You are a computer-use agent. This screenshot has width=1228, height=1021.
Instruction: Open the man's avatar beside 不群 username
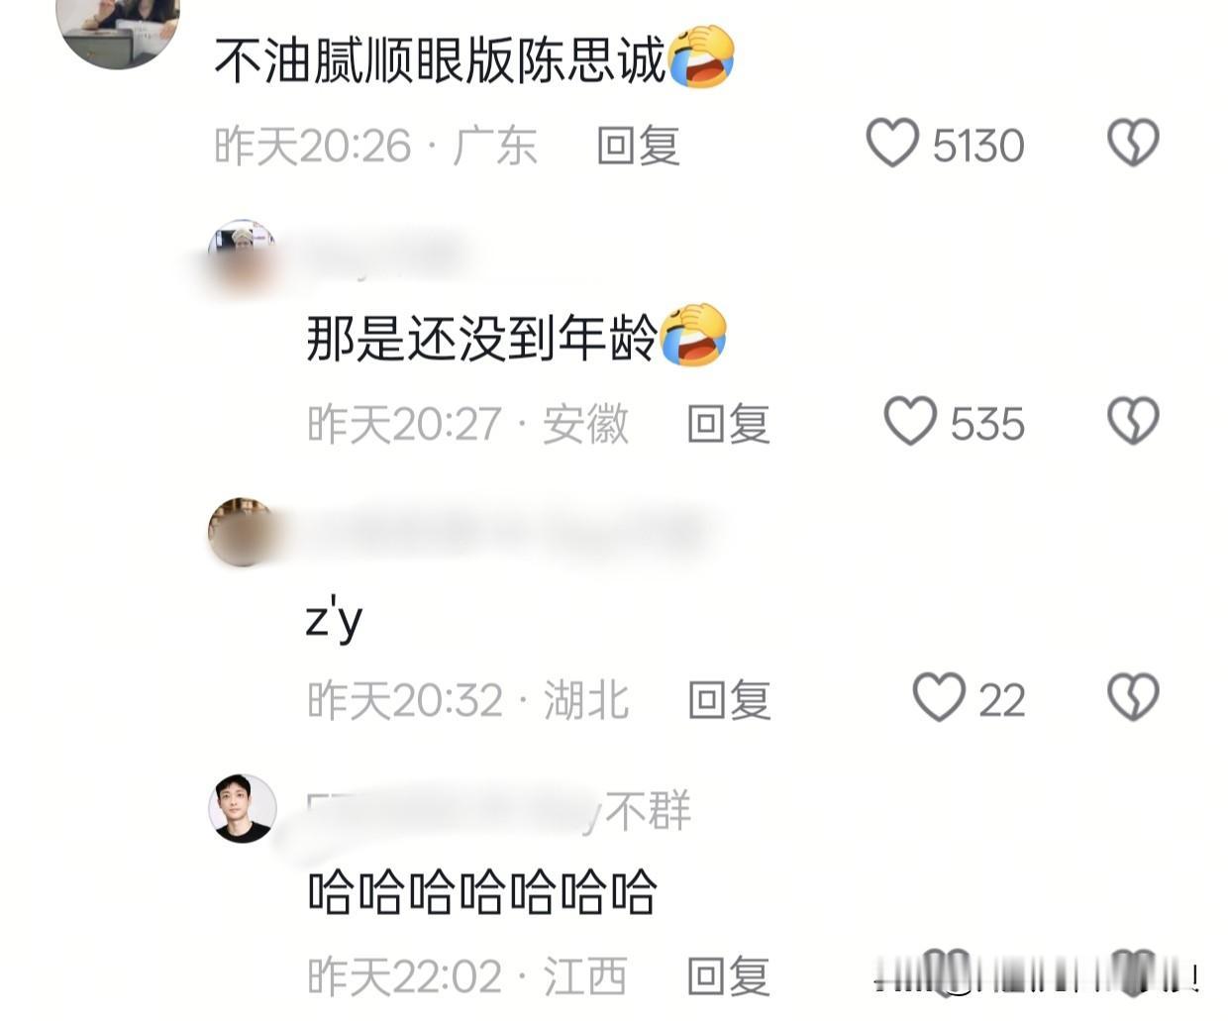click(243, 809)
